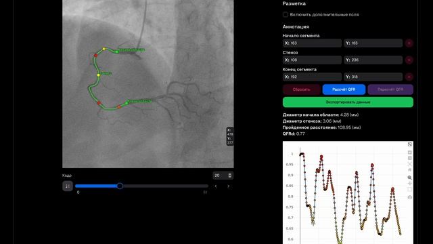Activate the magnifier zoom tool in chart toolbar
This screenshot has height=244, width=433.
pos(409,178)
